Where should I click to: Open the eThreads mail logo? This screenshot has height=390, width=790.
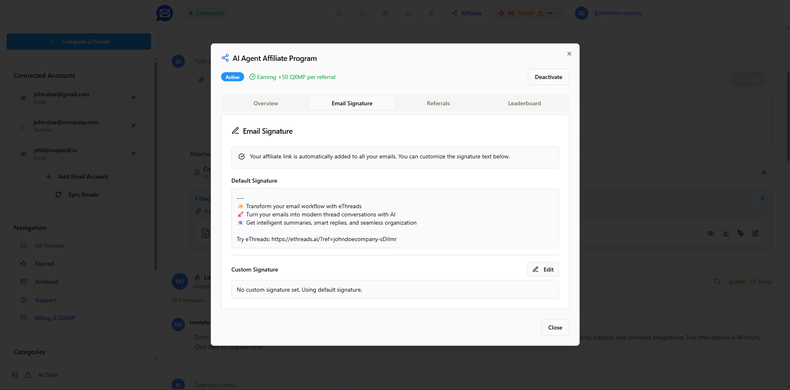click(165, 13)
